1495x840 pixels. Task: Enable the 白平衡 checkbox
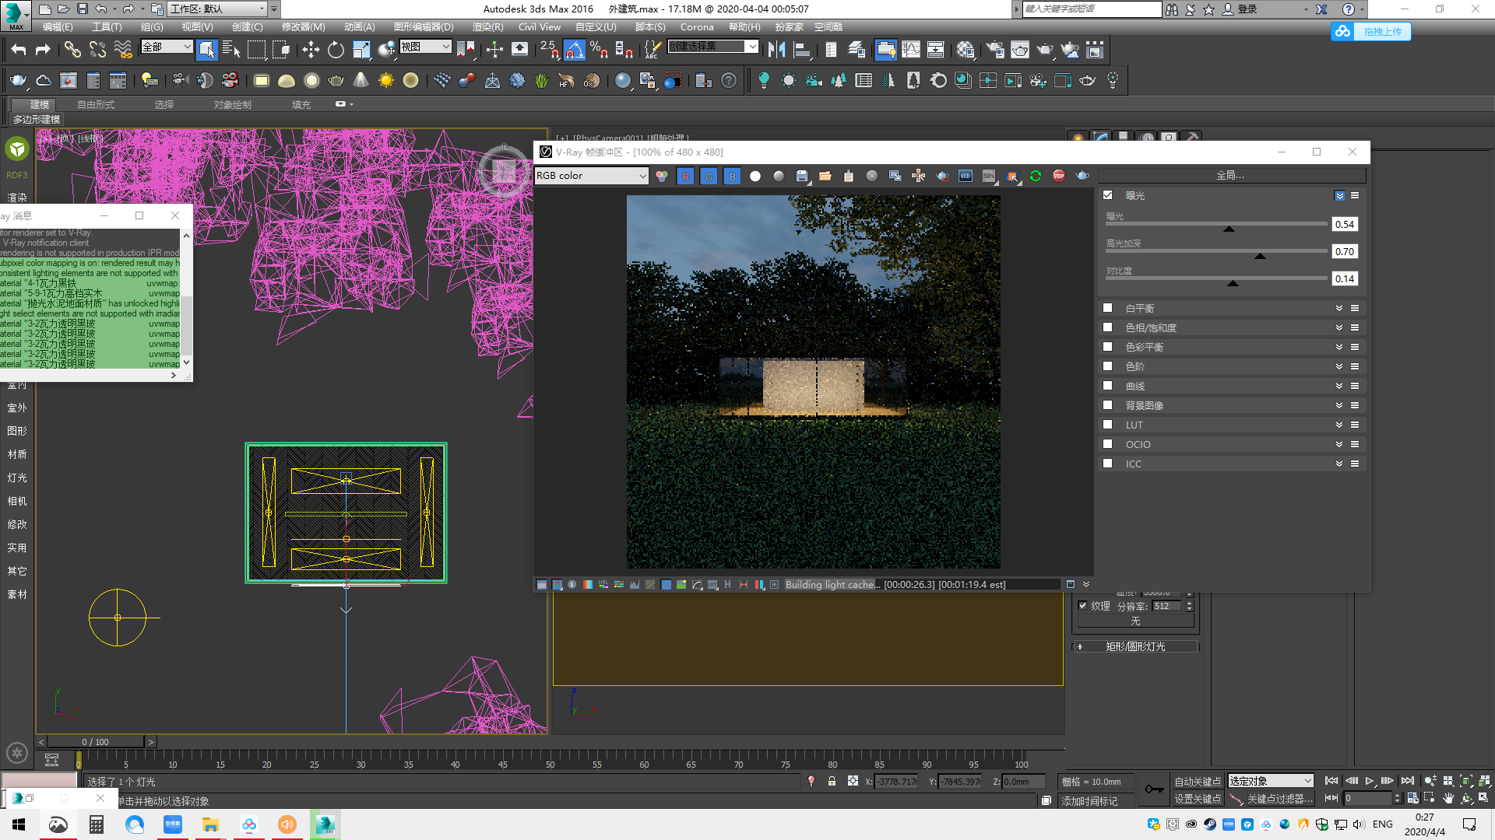point(1108,308)
